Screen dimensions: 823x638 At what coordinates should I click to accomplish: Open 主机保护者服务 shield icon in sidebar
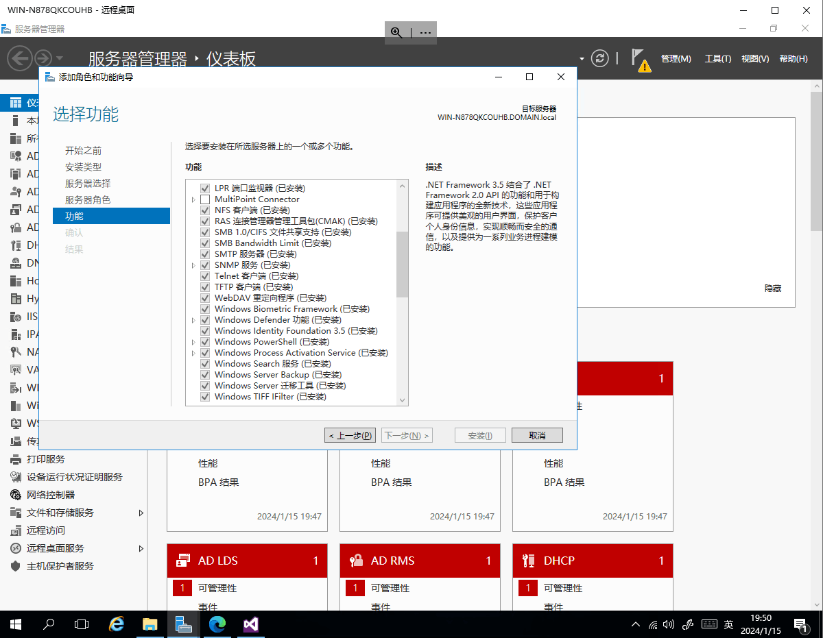(16, 566)
